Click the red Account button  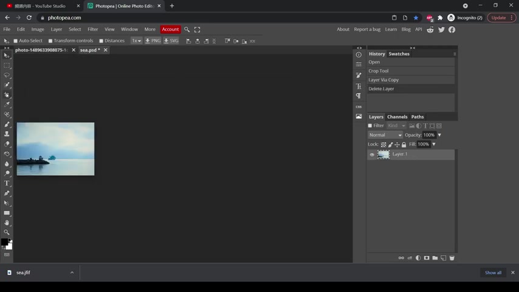click(170, 29)
